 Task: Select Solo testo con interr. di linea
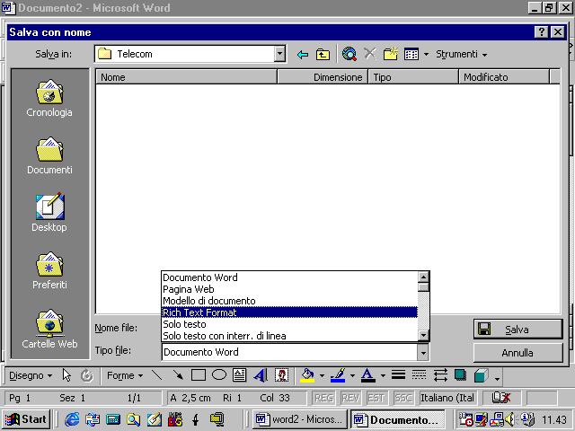point(289,336)
